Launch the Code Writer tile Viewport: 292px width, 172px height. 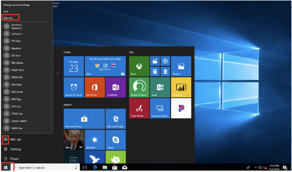(x=139, y=108)
